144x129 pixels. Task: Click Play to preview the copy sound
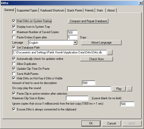point(119,89)
